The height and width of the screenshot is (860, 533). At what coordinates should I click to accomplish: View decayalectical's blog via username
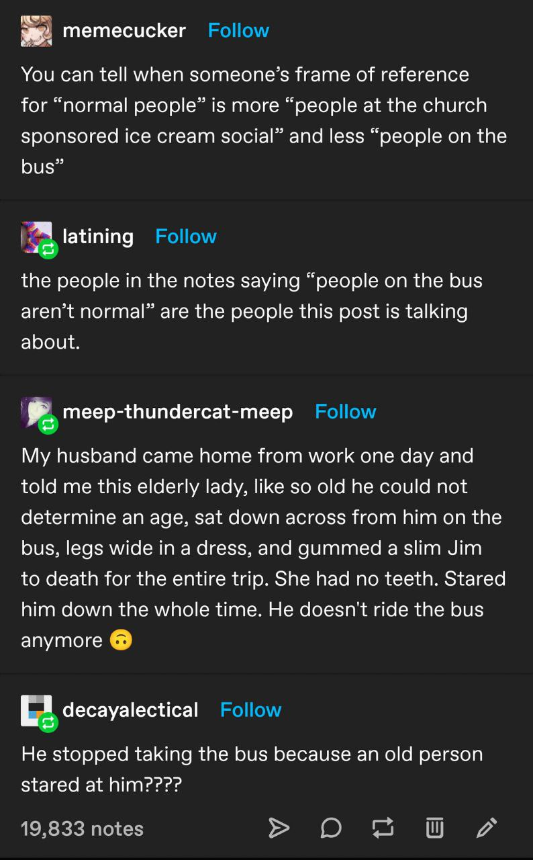point(130,710)
